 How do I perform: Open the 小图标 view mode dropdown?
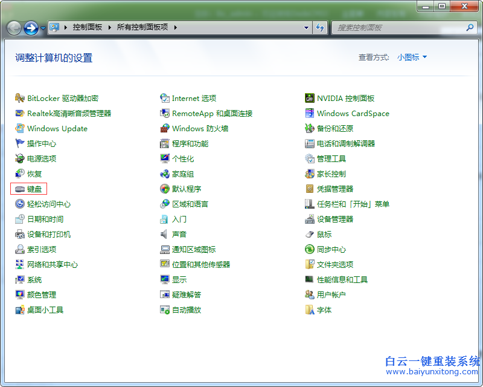(x=412, y=56)
